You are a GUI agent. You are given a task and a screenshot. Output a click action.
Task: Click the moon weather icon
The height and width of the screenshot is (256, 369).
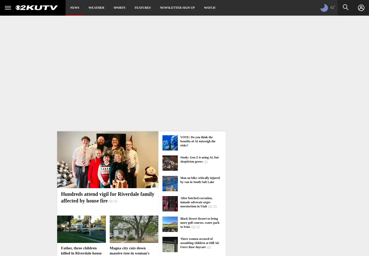pos(324,8)
